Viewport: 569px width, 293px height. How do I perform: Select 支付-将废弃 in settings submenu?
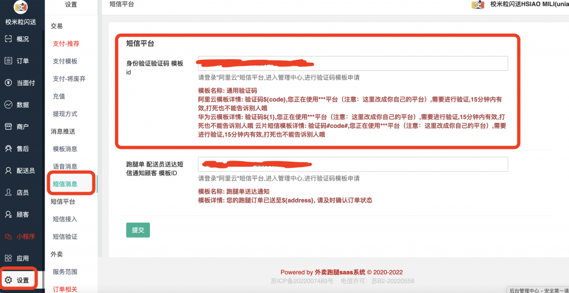click(69, 79)
